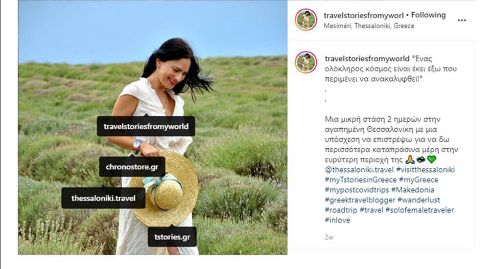The width and height of the screenshot is (489, 269).
Task: Open the travelstoriesfromyworld photo tag
Action: point(146,126)
